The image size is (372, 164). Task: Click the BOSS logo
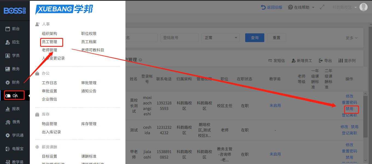[15, 11]
